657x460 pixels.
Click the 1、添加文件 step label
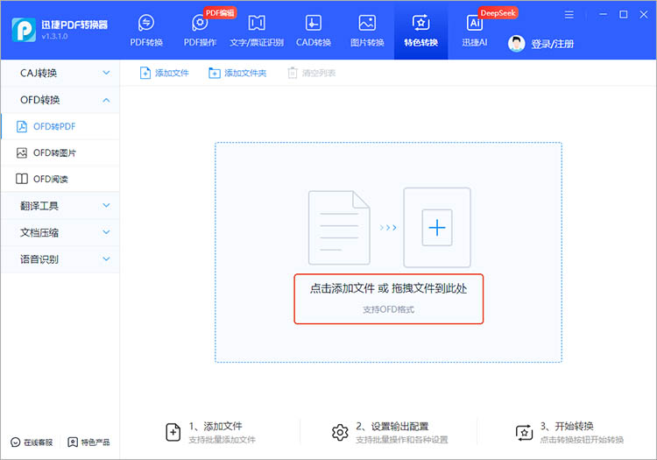215,426
